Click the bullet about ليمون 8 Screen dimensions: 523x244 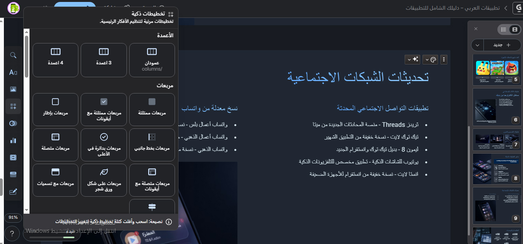coord(378,149)
